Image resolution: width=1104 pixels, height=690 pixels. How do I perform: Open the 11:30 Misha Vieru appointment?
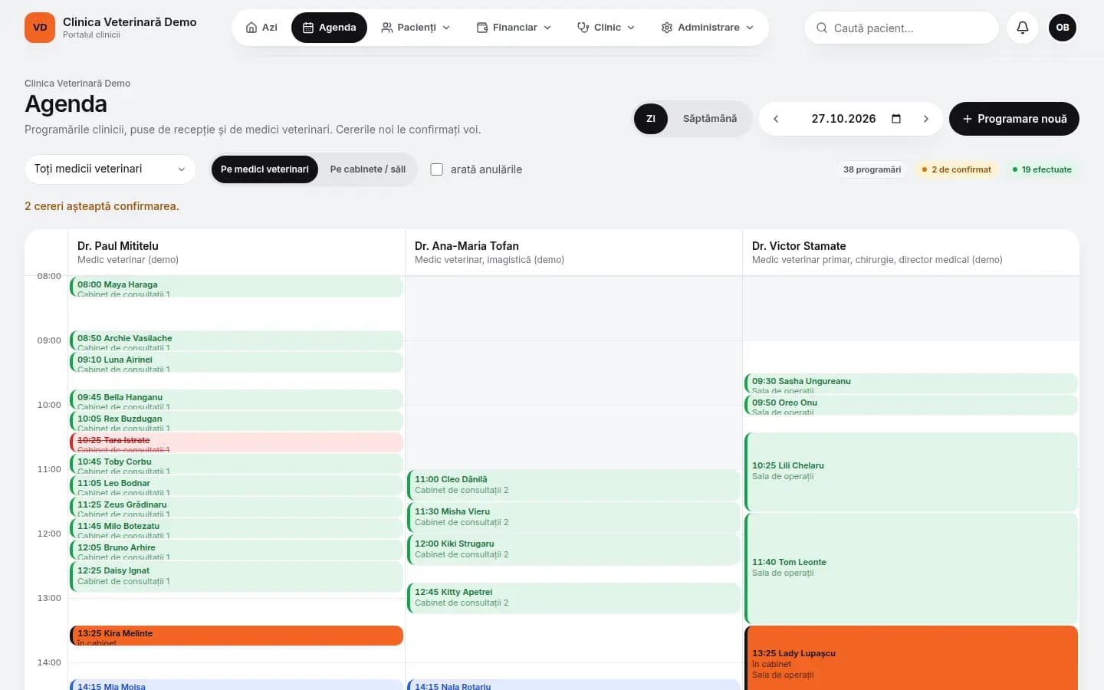[573, 517]
